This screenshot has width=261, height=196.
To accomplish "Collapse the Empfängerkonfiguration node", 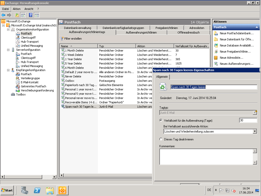I will pos(8,70).
